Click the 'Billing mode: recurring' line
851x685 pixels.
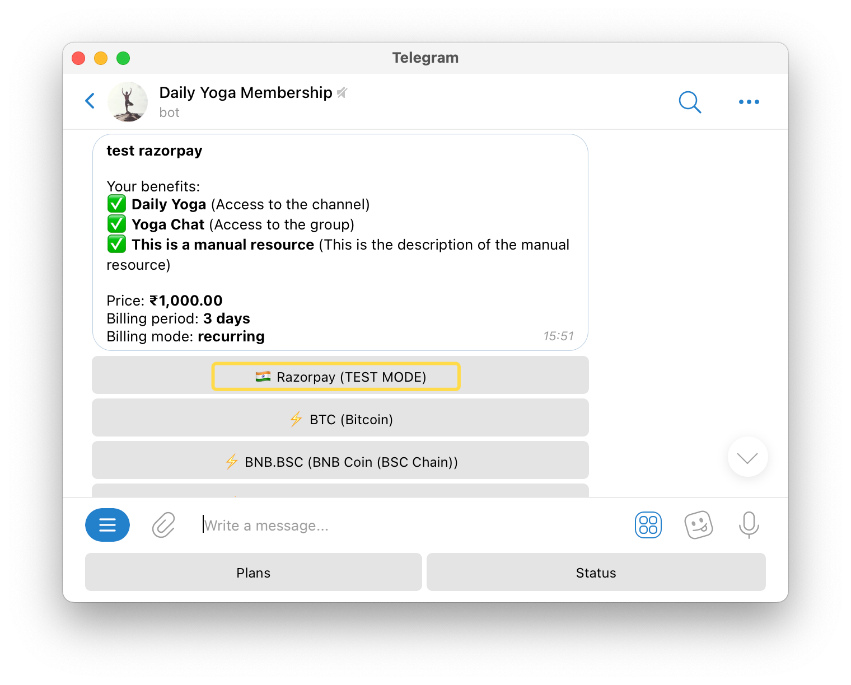pyautogui.click(x=185, y=336)
